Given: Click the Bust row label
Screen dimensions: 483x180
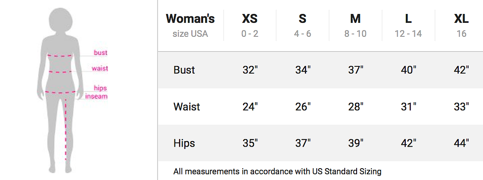Looking at the screenshot, I should pos(184,70).
